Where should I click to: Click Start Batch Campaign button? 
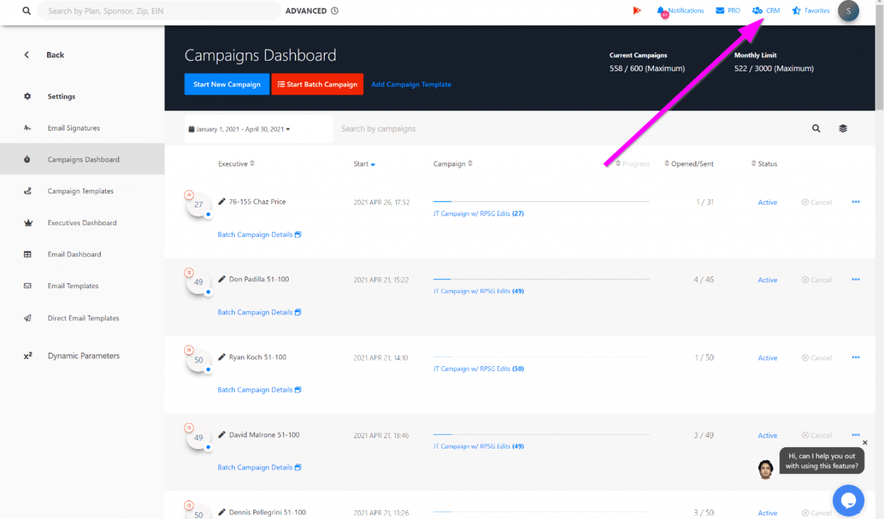click(317, 84)
